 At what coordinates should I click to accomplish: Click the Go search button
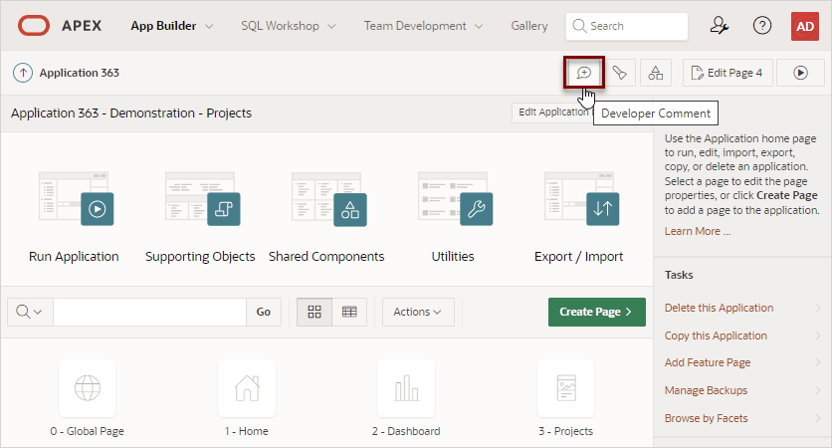click(x=263, y=312)
